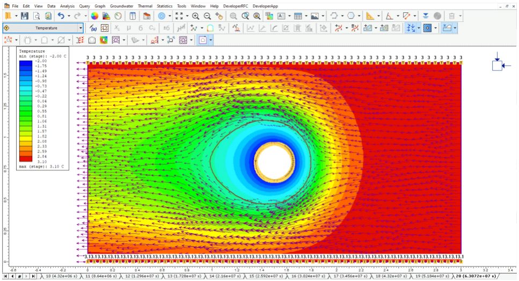Click the clock icon in main toolbar
This screenshot has height=281, width=519.
point(118,16)
